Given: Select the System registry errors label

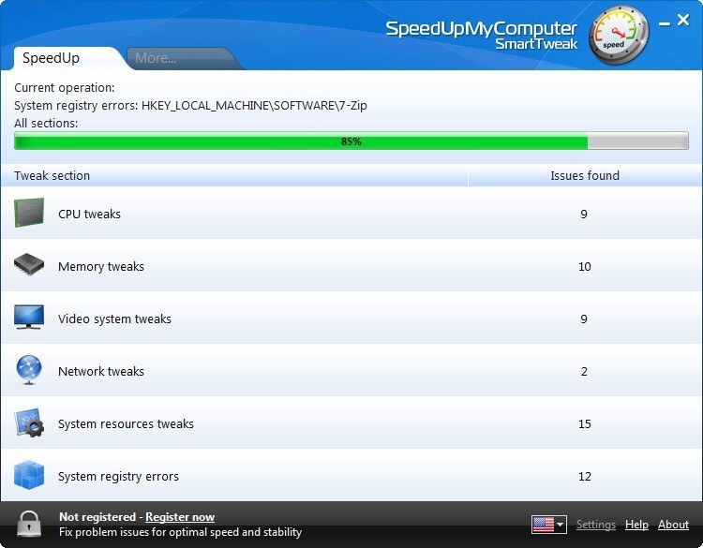Looking at the screenshot, I should [118, 476].
